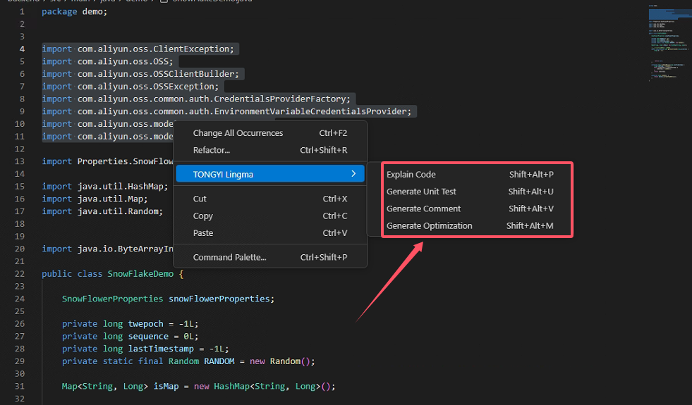Click 'import Properties.SnowFlow' on line 13

(107, 161)
